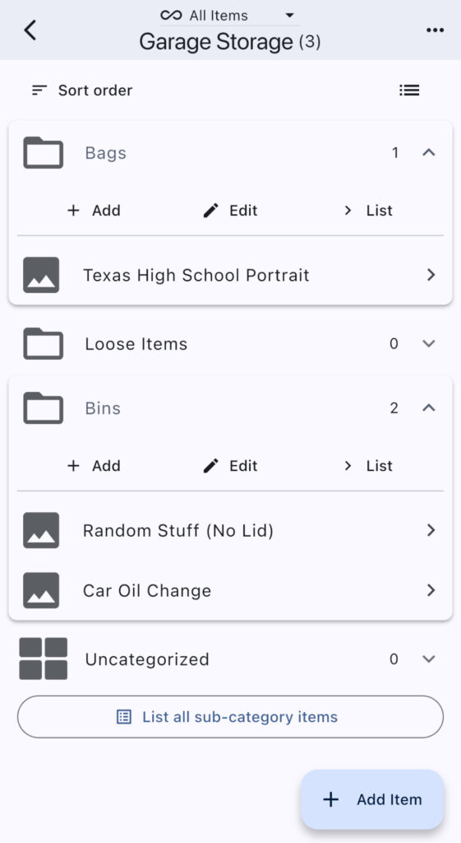Viewport: 461px width, 843px height.
Task: Click the Bags folder icon
Action: click(43, 152)
